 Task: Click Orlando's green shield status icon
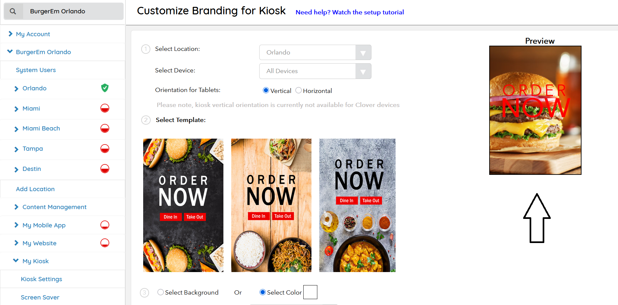point(105,88)
